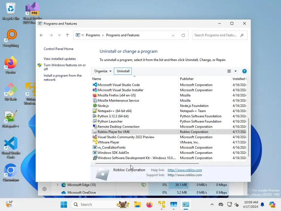Select Python Launcher entry
The width and height of the screenshot is (281, 211).
169,121
